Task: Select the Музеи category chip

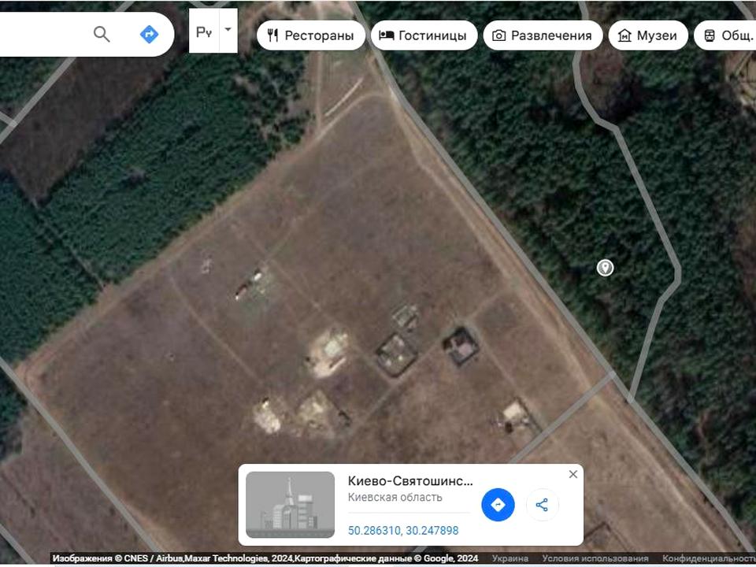Action: click(x=648, y=35)
